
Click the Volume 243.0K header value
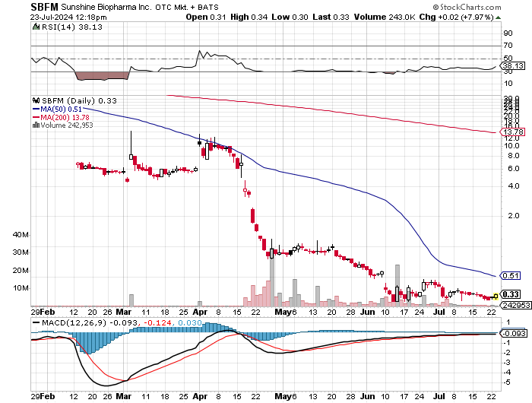[x=385, y=17]
